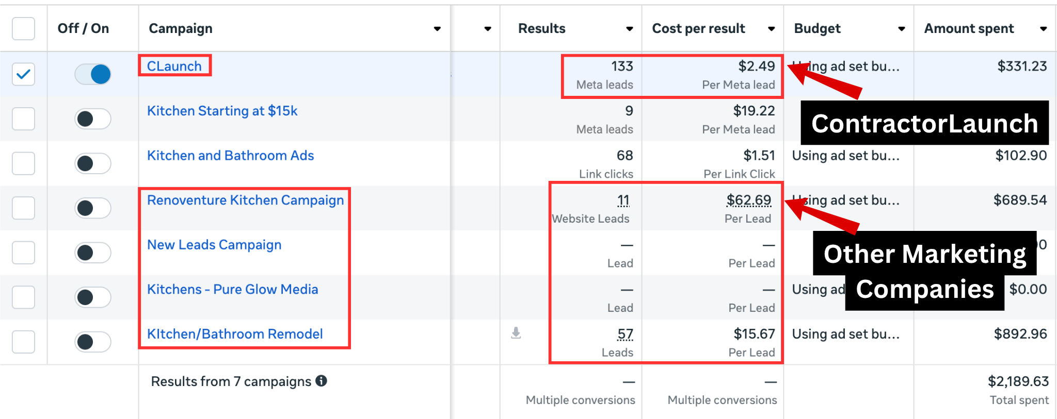The image size is (1057, 419).
Task: Open Cost per result column dropdown
Action: [771, 29]
